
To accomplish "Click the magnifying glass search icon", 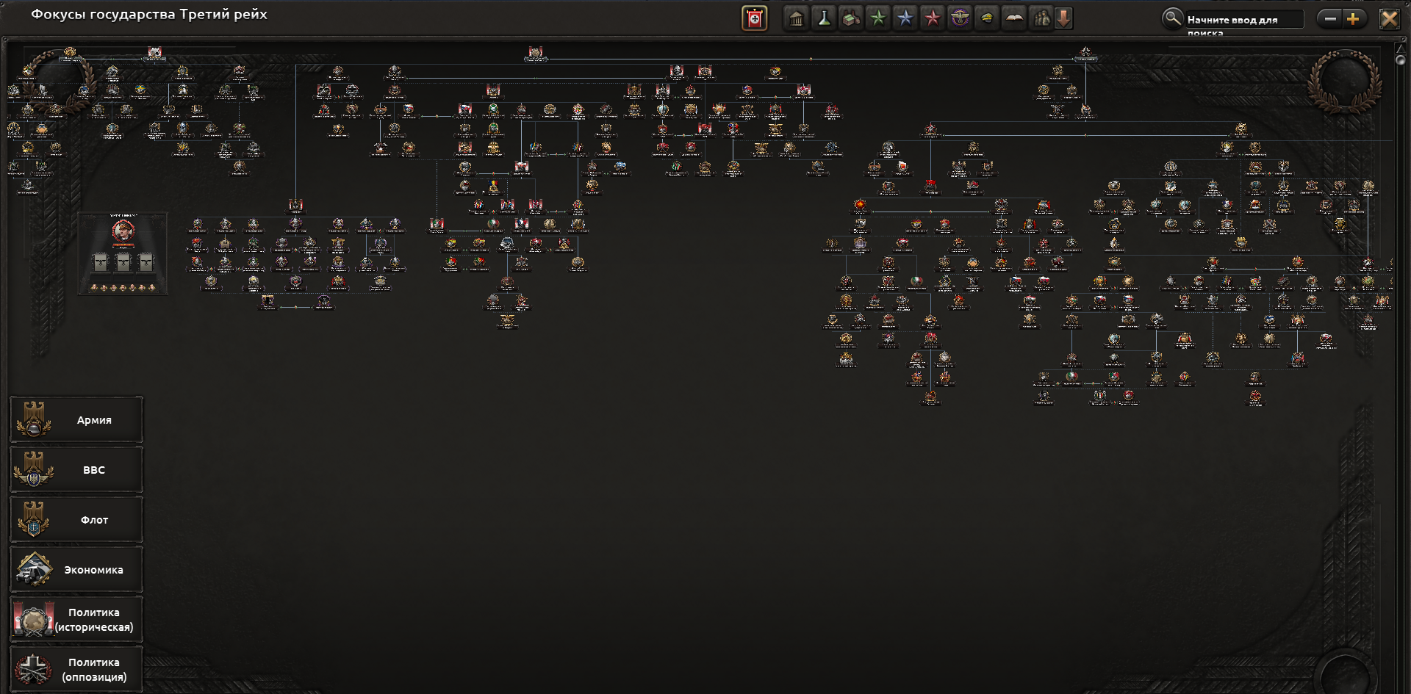I will [x=1172, y=18].
